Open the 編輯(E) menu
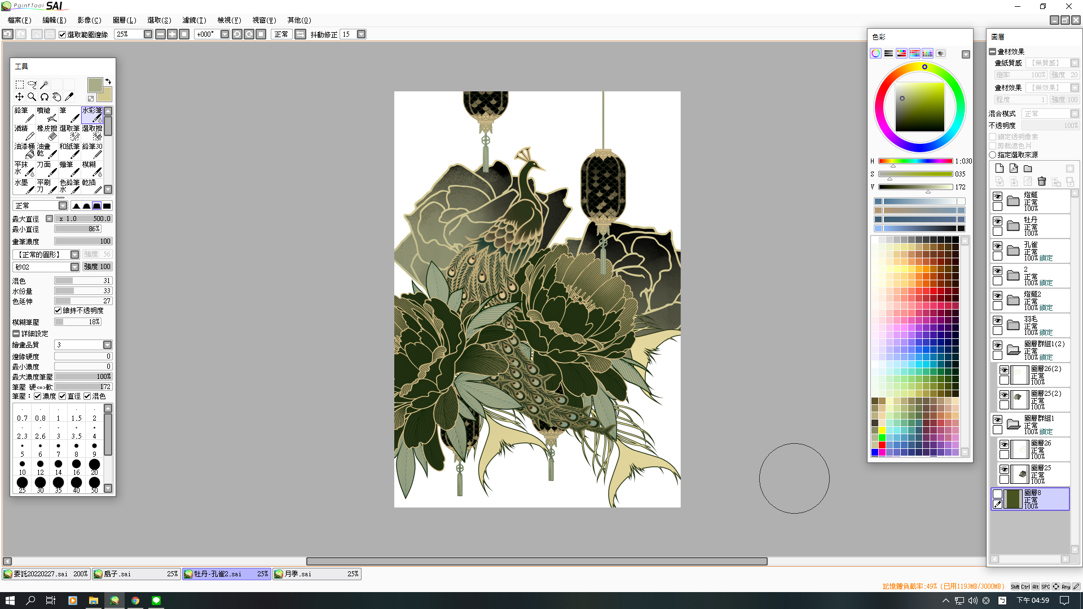The width and height of the screenshot is (1083, 609). [x=54, y=20]
